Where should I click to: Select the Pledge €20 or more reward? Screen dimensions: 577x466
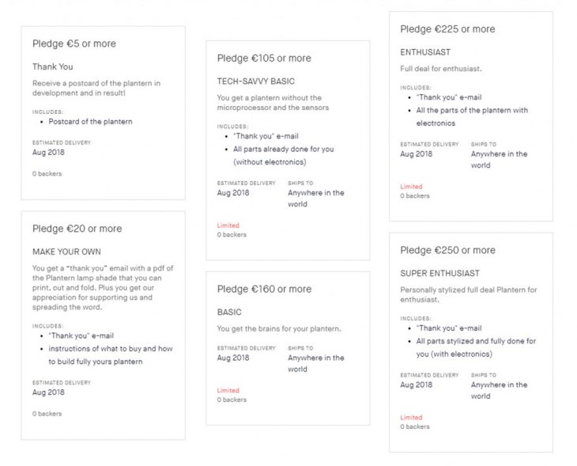[77, 229]
